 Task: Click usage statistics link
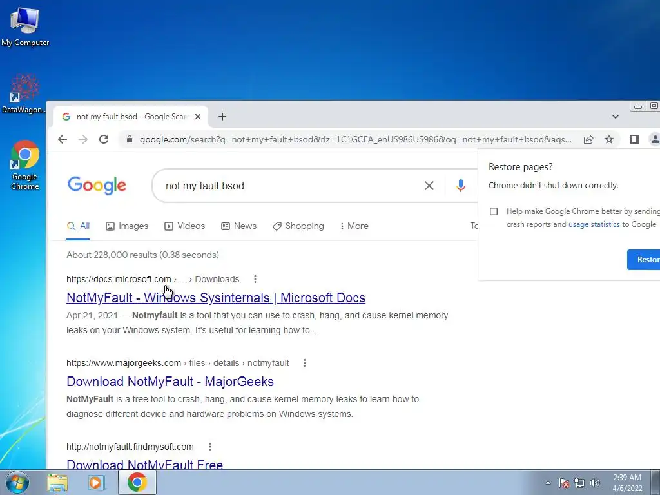point(594,224)
